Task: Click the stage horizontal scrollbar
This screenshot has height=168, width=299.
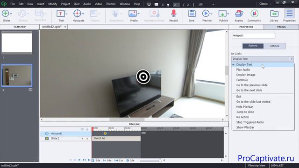Action: point(127,119)
